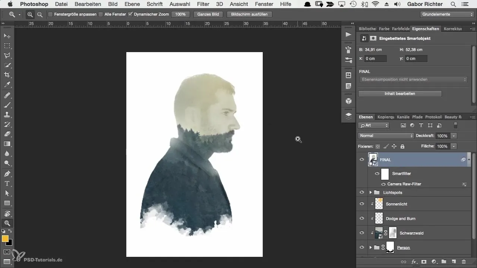Open the Ebene menu
Image resolution: width=477 pixels, height=268 pixels.
[132, 4]
